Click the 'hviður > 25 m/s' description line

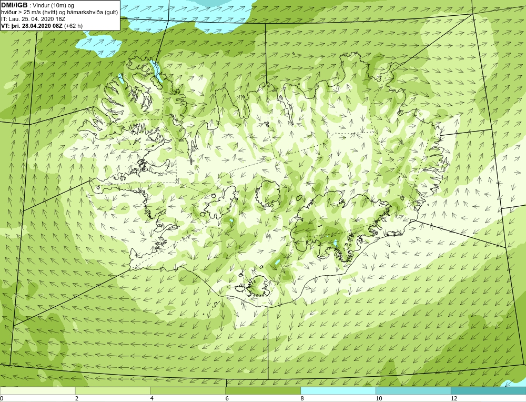click(59, 12)
